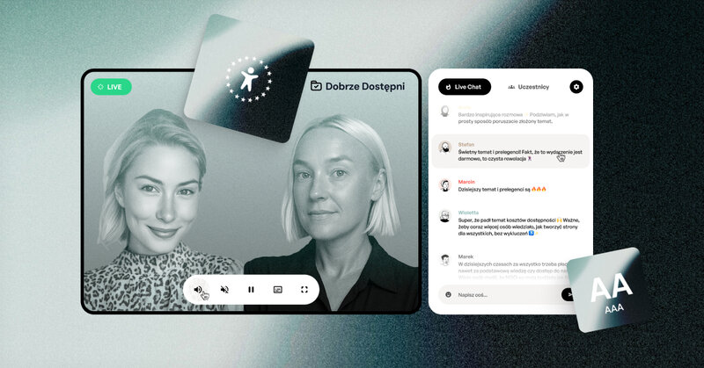
Task: Enter fullscreen video mode
Action: pos(304,289)
